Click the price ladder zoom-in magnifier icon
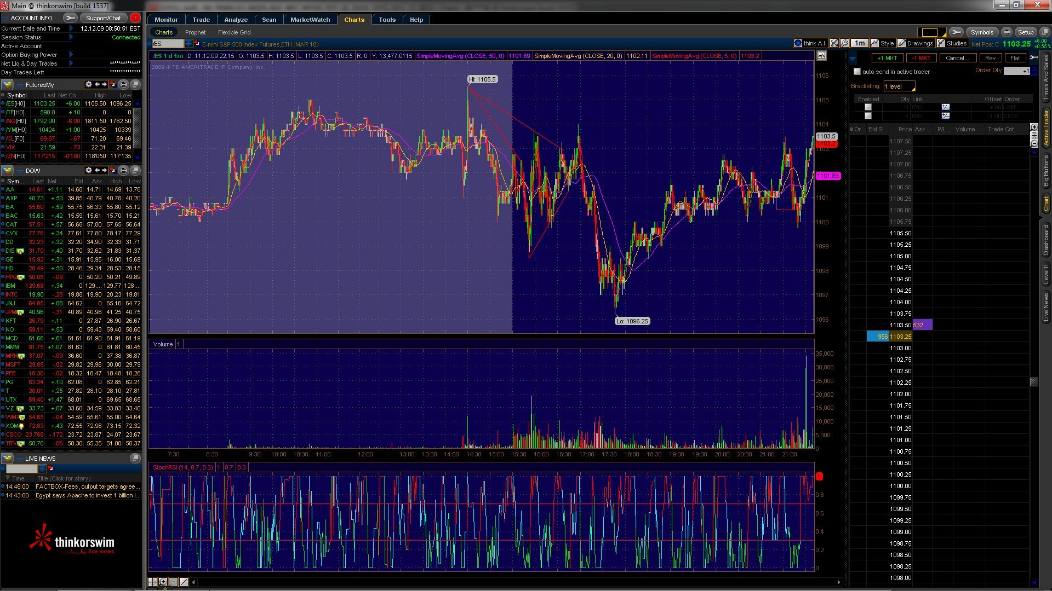1052x591 pixels. (x=1034, y=127)
